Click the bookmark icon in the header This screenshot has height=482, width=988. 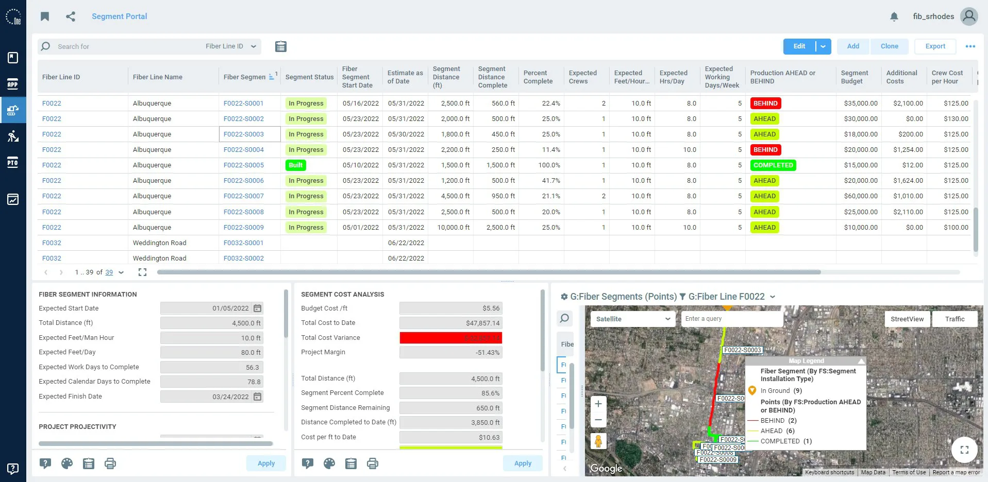(45, 16)
